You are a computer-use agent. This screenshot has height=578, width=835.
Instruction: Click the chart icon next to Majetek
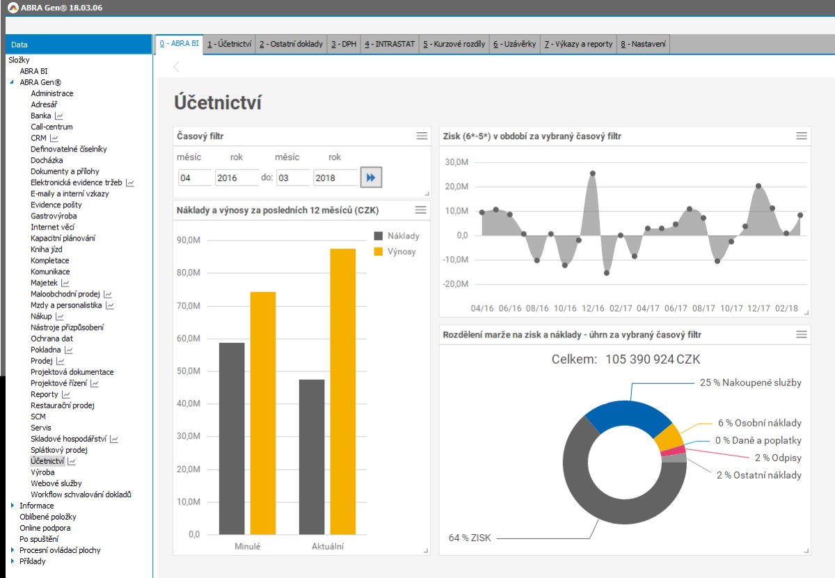point(65,283)
